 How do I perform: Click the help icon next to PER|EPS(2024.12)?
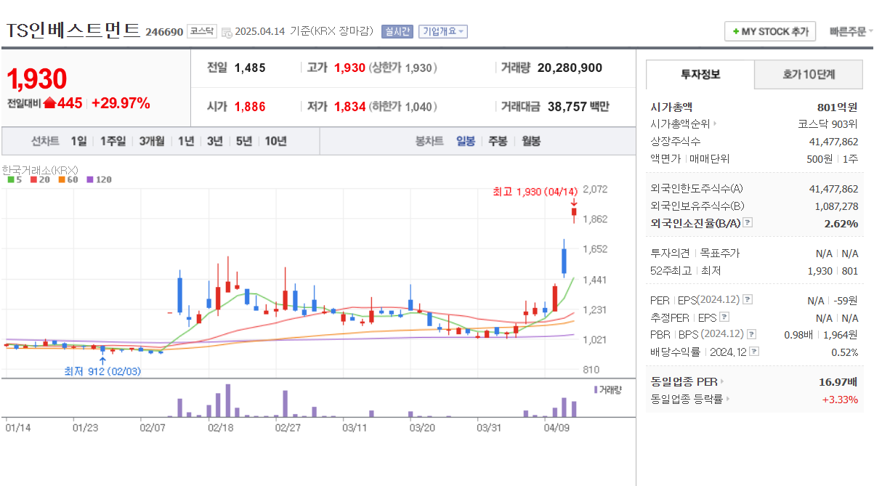tap(748, 299)
